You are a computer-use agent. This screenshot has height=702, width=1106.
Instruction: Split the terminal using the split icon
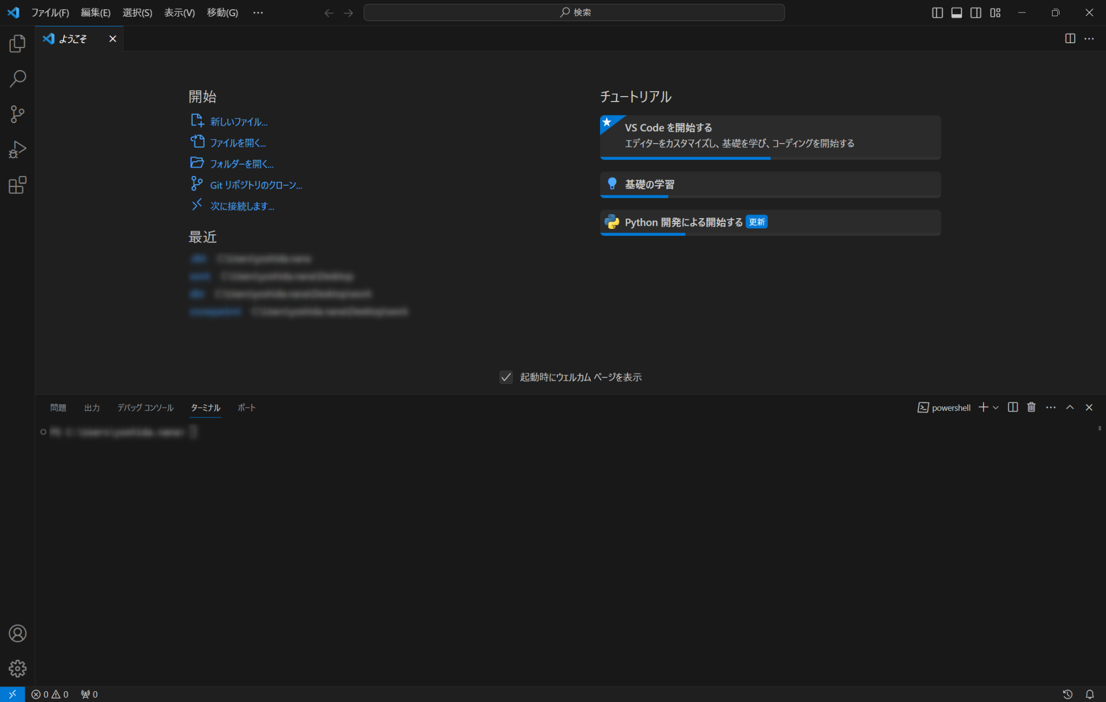point(1012,407)
